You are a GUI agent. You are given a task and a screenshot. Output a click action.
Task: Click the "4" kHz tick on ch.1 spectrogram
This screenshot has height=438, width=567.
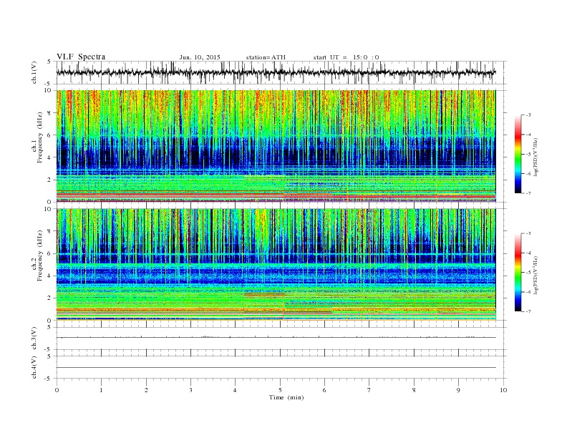click(x=50, y=157)
